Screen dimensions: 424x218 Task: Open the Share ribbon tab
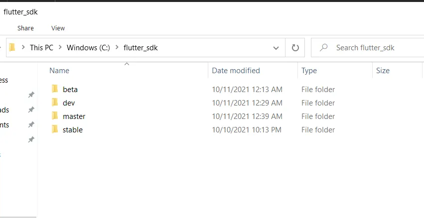click(25, 28)
